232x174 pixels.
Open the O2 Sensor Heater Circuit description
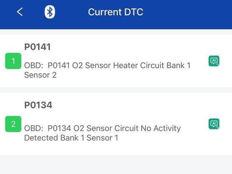pyautogui.click(x=107, y=70)
